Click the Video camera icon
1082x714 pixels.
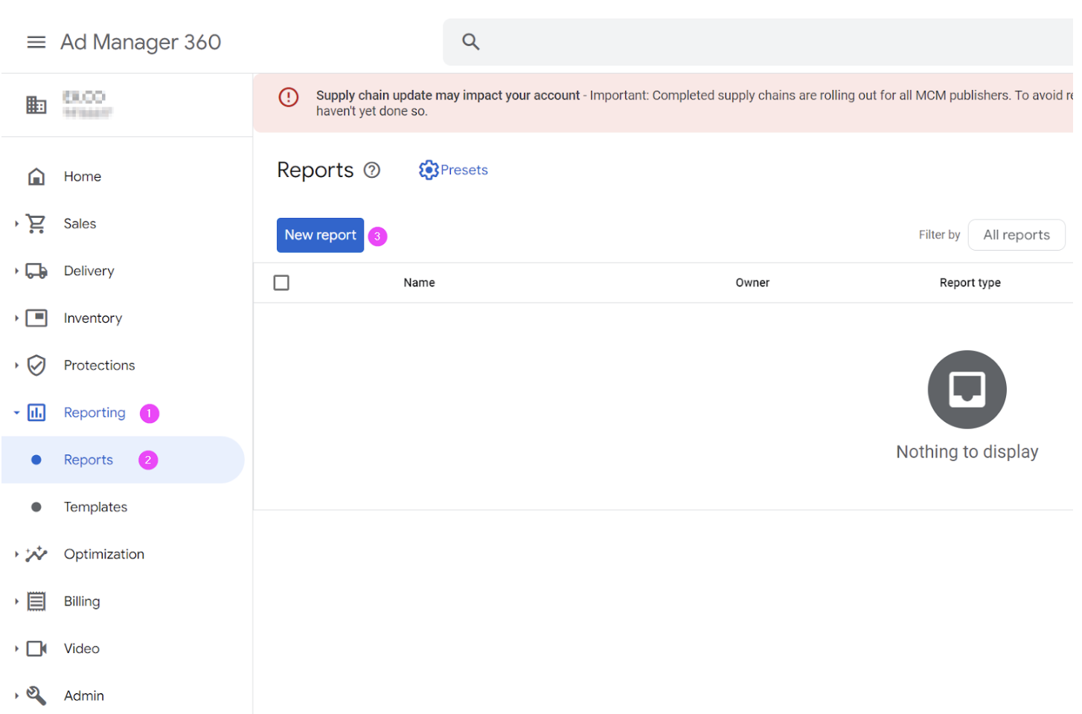(36, 649)
